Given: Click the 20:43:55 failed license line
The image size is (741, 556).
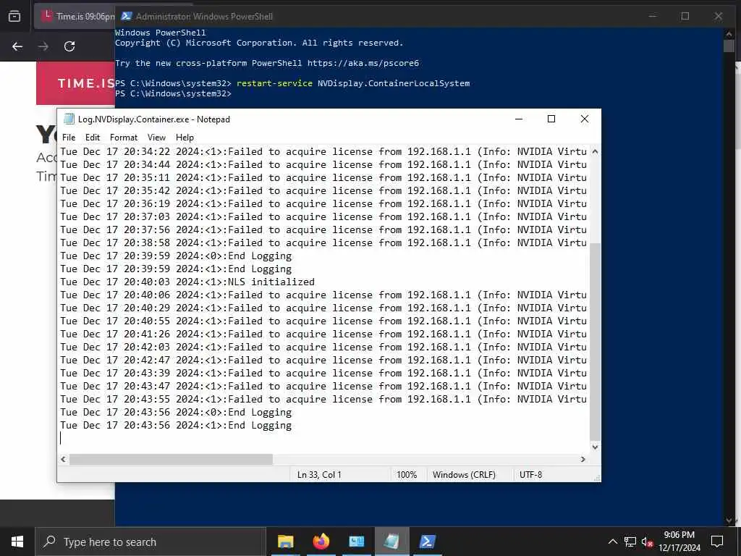Looking at the screenshot, I should pos(323,399).
